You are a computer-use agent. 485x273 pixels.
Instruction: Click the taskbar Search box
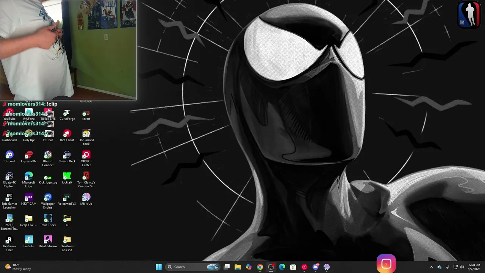click(193, 267)
